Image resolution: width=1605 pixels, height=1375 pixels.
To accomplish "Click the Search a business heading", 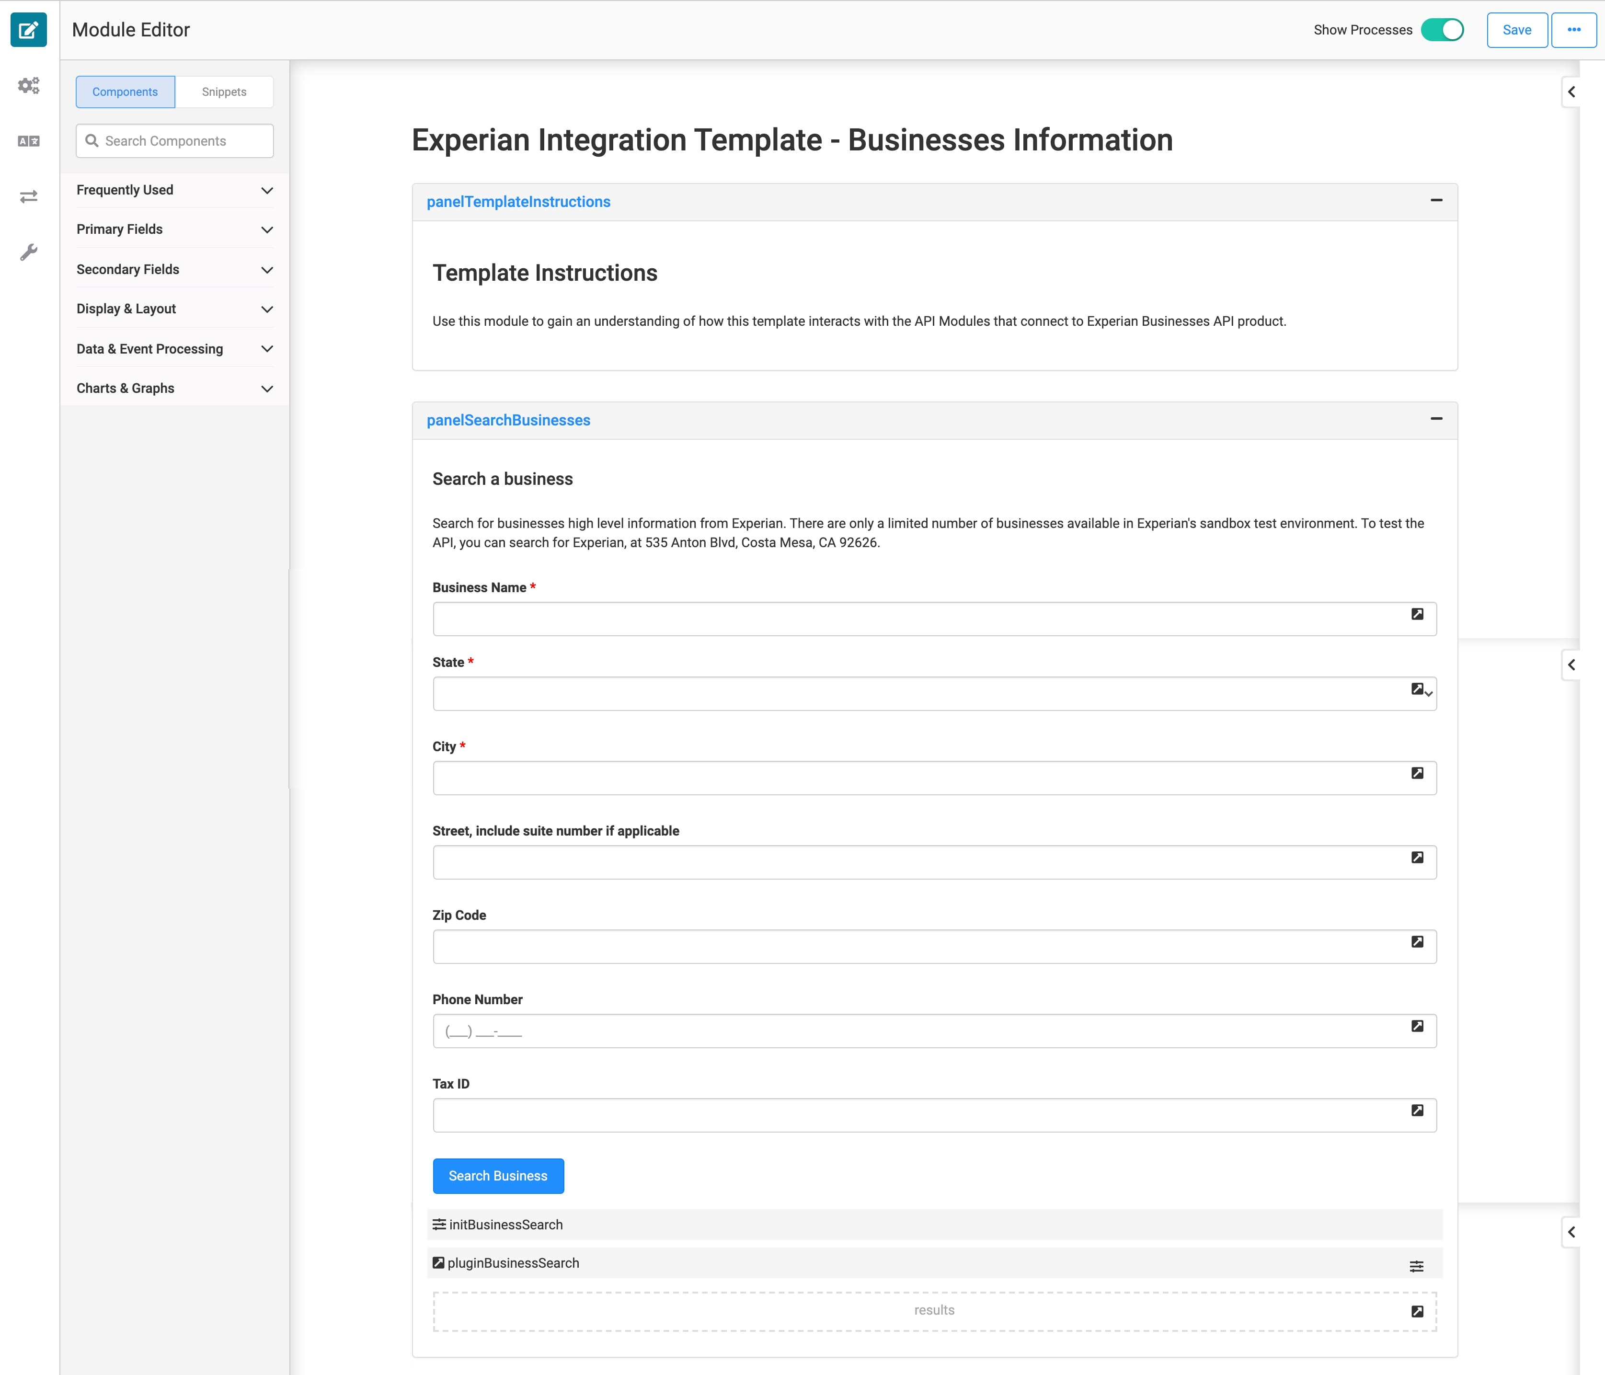I will (503, 479).
